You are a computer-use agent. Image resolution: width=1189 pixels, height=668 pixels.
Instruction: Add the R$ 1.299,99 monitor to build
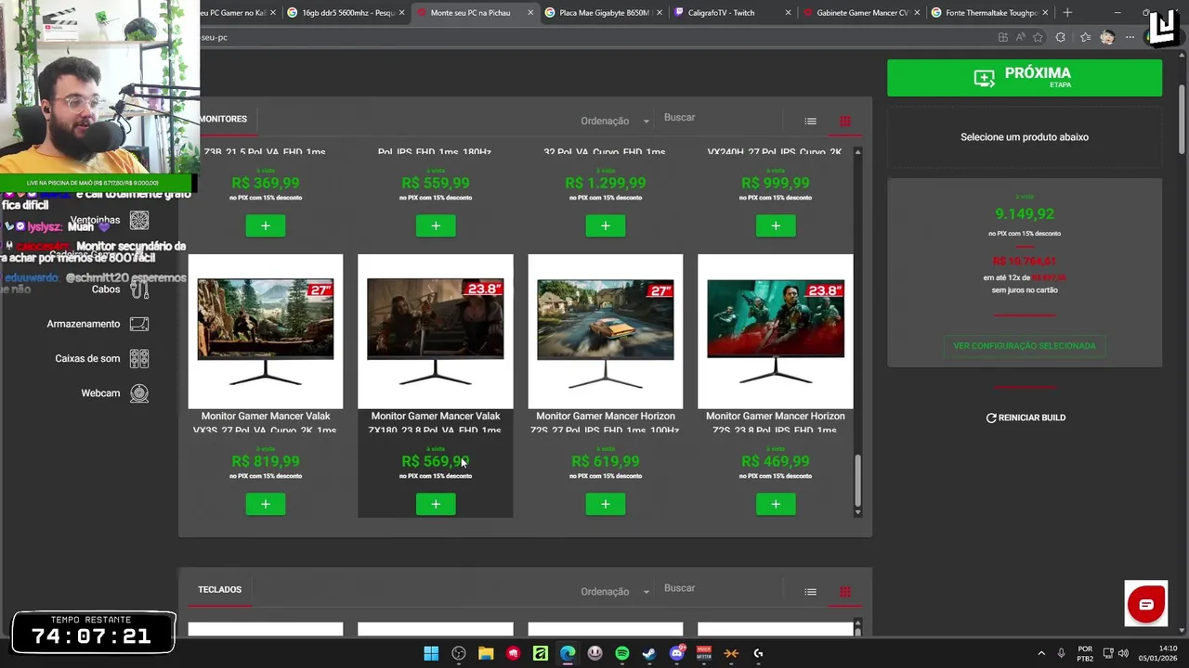point(606,225)
